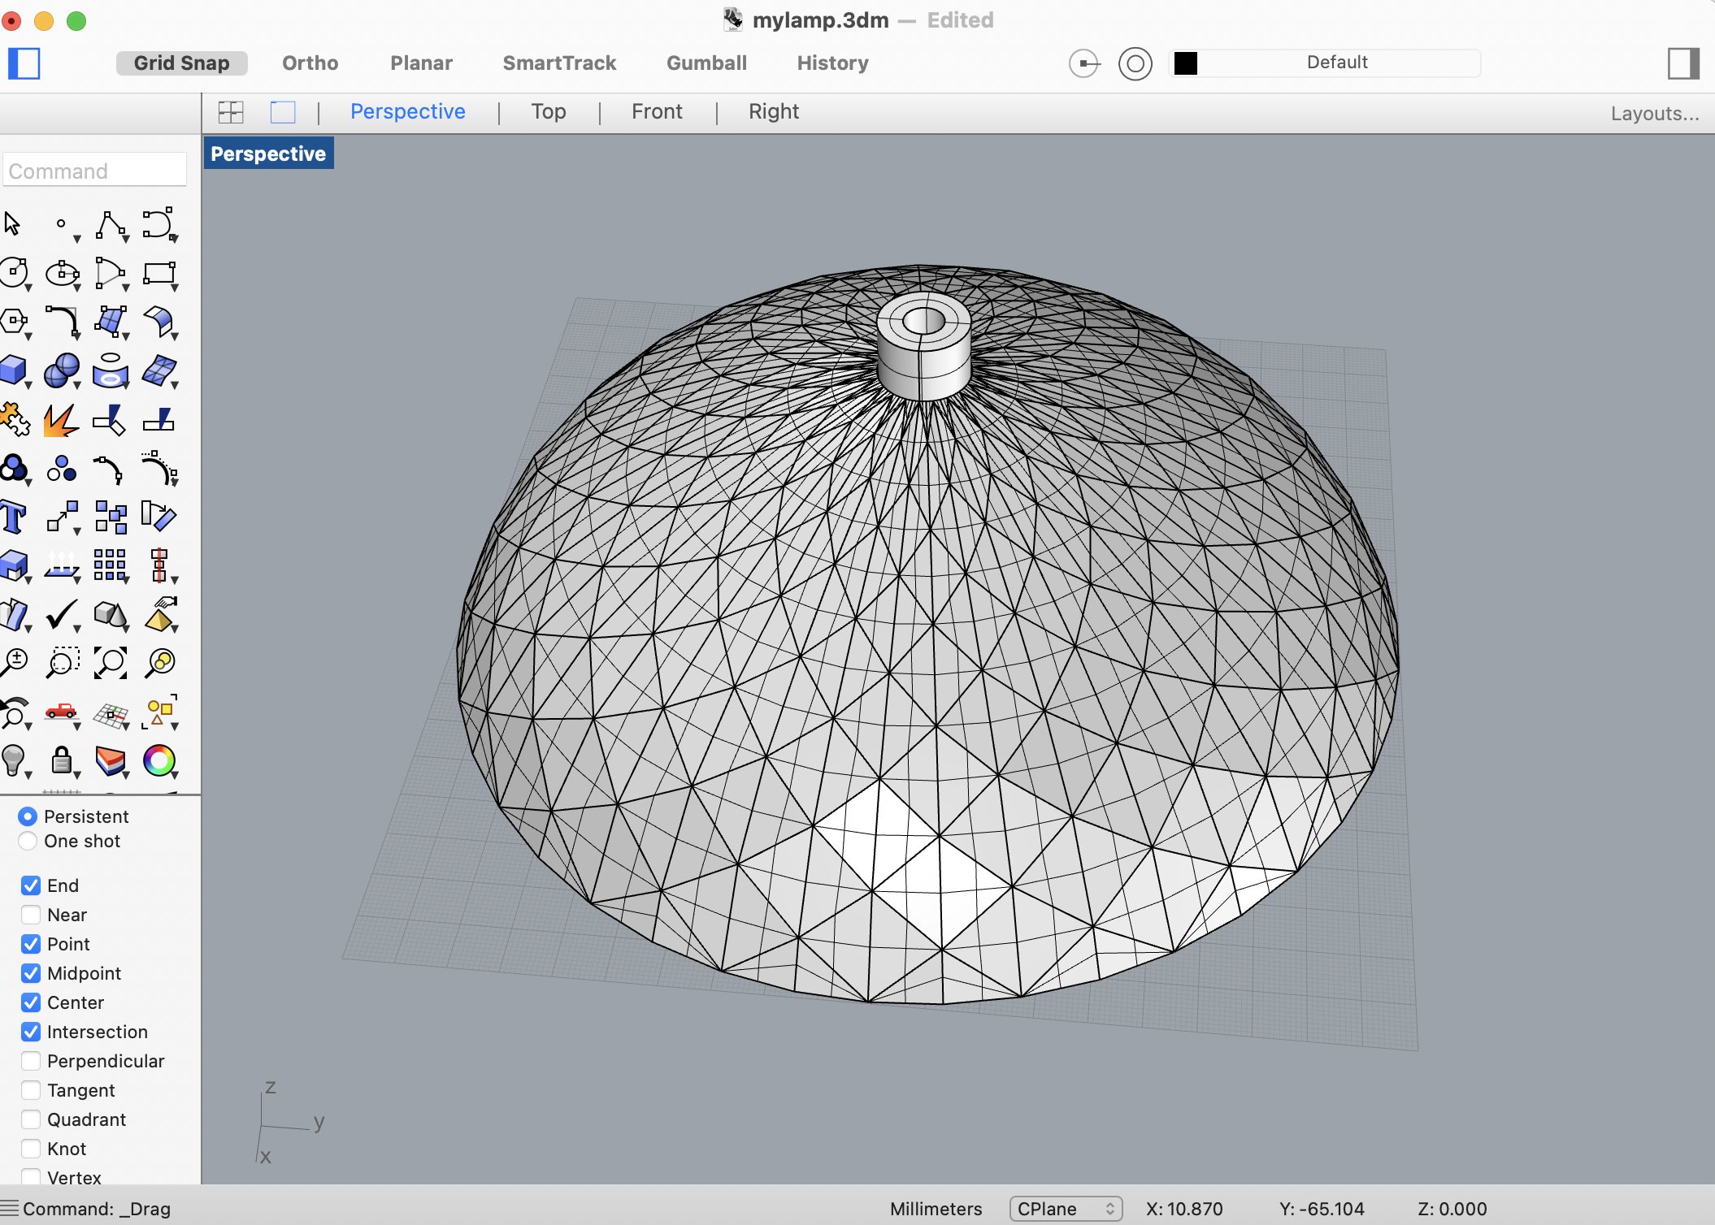Zoom extents with the magnifier frame icon

(111, 663)
